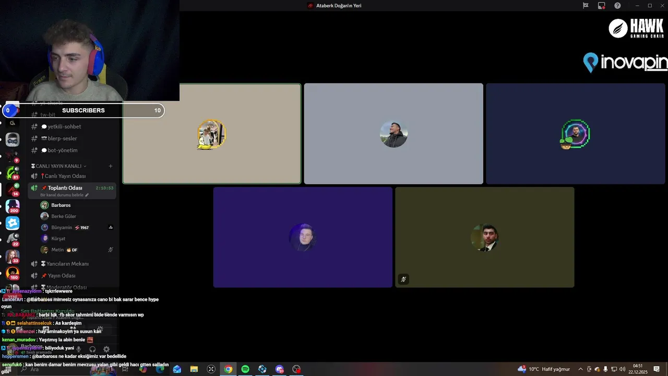Open Spotify from the taskbar
This screenshot has width=668, height=376.
(x=245, y=369)
